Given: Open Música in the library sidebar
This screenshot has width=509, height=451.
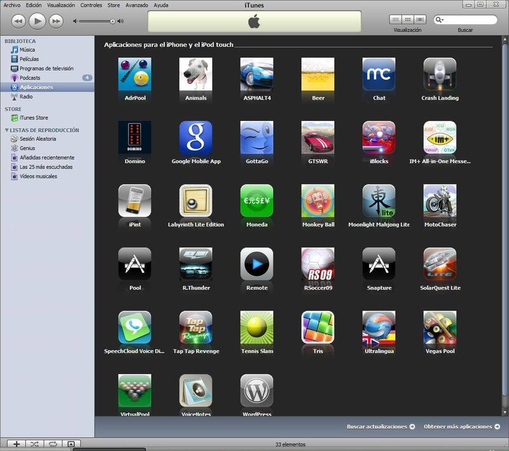Looking at the screenshot, I should tap(27, 50).
